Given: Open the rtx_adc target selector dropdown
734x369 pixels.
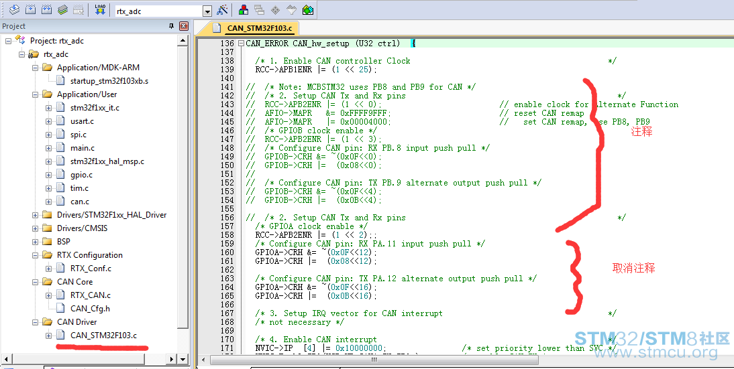Looking at the screenshot, I should (x=207, y=11).
